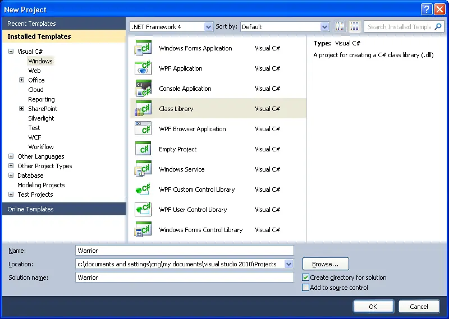Switch to medium icons list view
Image resolution: width=449 pixels, height=319 pixels.
355,26
